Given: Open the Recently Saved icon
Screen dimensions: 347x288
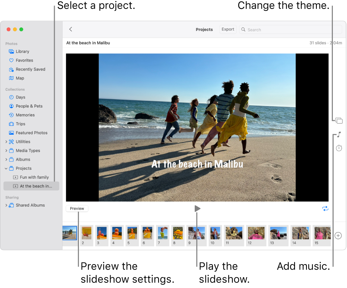Looking at the screenshot, I should click(x=11, y=69).
